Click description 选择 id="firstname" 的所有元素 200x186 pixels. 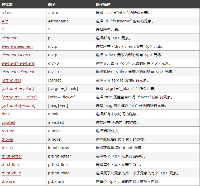coord(124,21)
